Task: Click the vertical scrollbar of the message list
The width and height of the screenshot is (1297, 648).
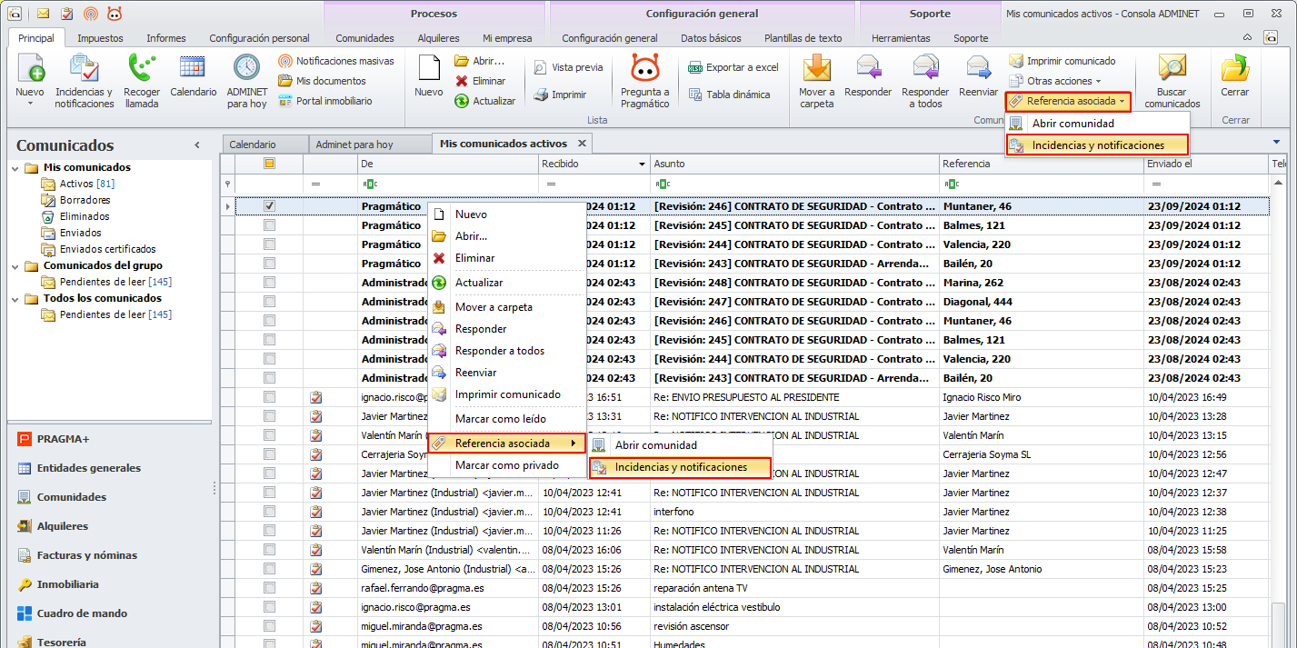Action: point(1278,409)
